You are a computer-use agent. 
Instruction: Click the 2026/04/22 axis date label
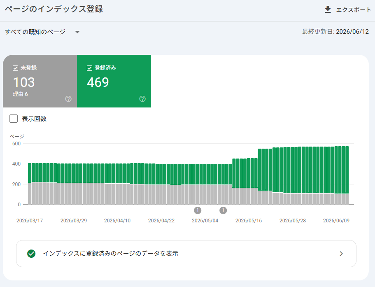[161, 221]
